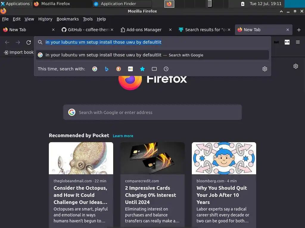The width and height of the screenshot is (305, 228).
Task: Go forward one page
Action: pos(18,42)
